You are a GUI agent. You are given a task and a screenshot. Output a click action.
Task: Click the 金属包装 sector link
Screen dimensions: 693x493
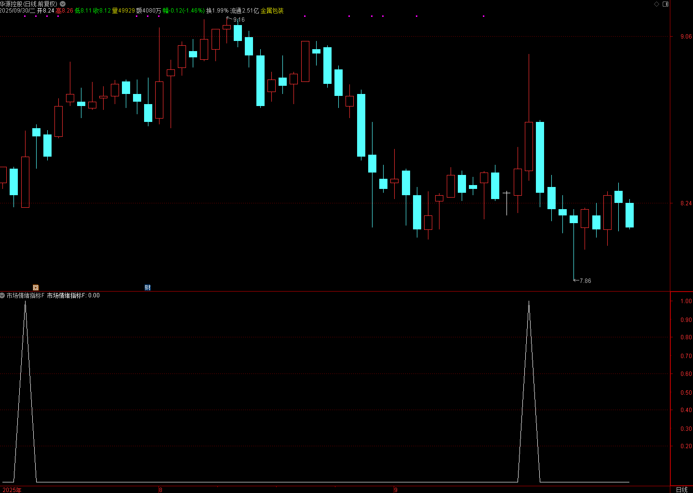pos(272,11)
